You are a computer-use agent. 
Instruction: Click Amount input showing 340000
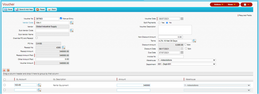click(133, 85)
